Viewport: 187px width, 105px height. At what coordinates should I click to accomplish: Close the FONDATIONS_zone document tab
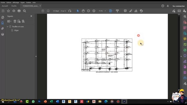point(40,6)
